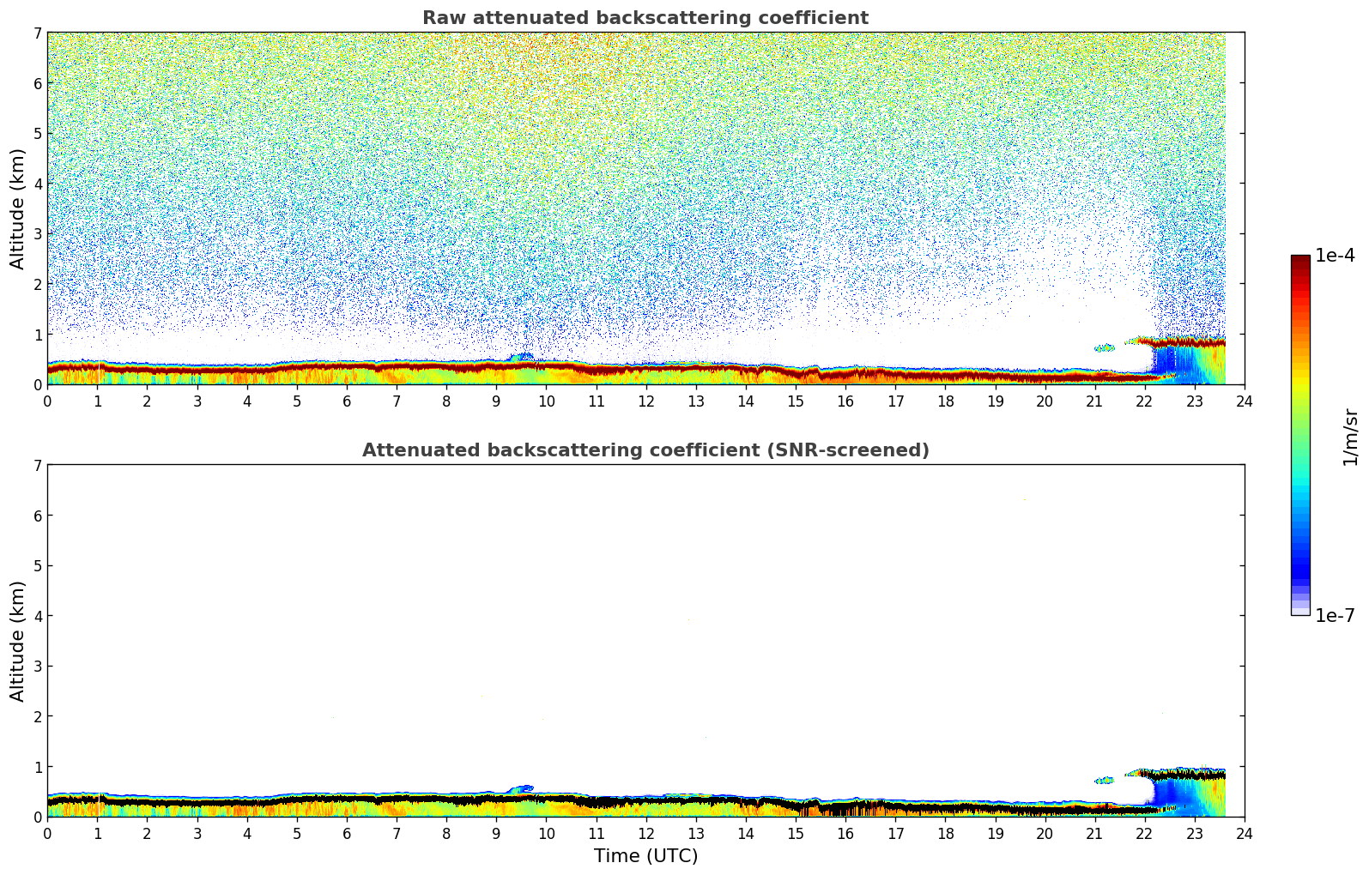
Task: Click the 4 km altitude tick on bottom plot
Action: click(37, 616)
